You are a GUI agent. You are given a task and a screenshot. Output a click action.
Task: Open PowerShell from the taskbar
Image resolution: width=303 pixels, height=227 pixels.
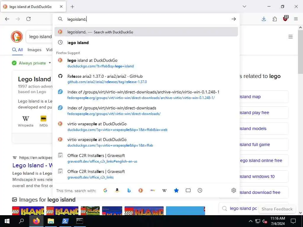coord(65,221)
